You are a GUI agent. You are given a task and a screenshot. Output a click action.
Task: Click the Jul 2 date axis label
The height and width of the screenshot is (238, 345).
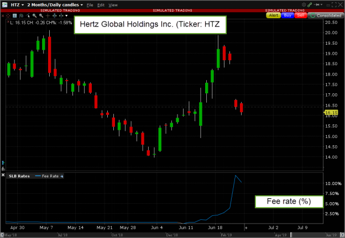(273, 228)
